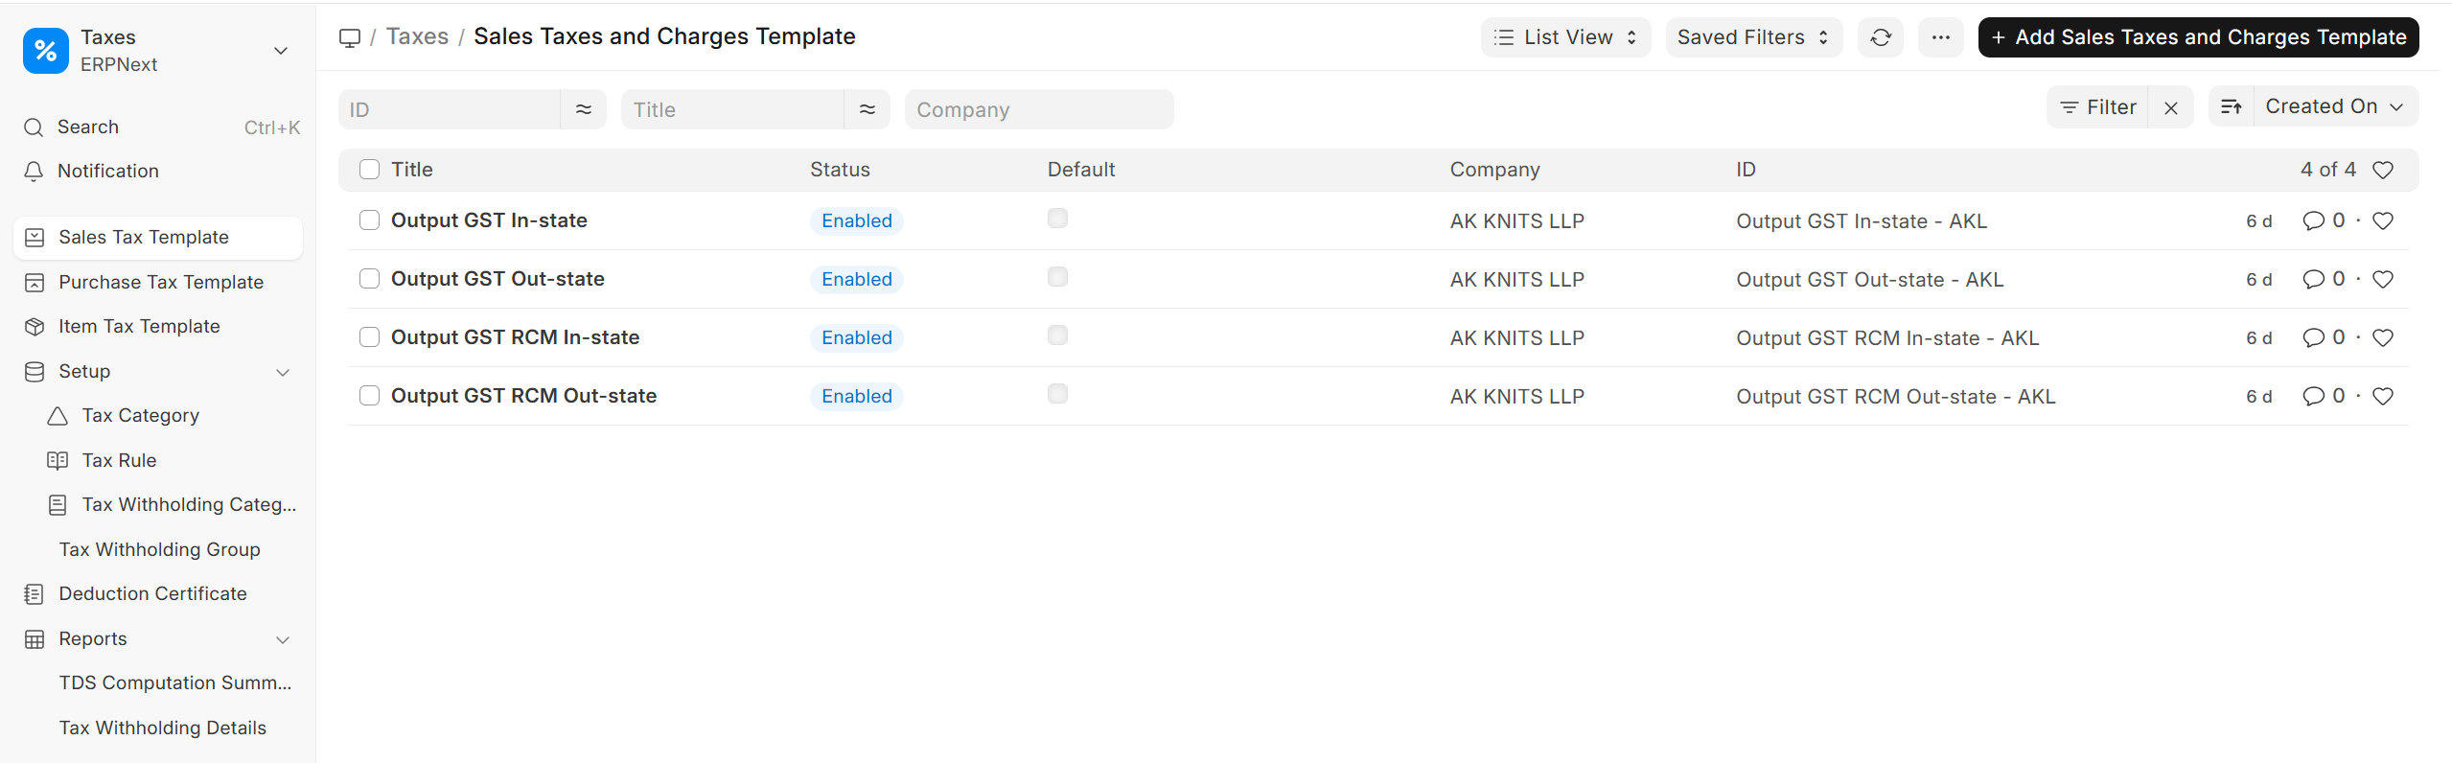This screenshot has height=763, width=2452.
Task: Click the refresh list icon
Action: click(1880, 37)
